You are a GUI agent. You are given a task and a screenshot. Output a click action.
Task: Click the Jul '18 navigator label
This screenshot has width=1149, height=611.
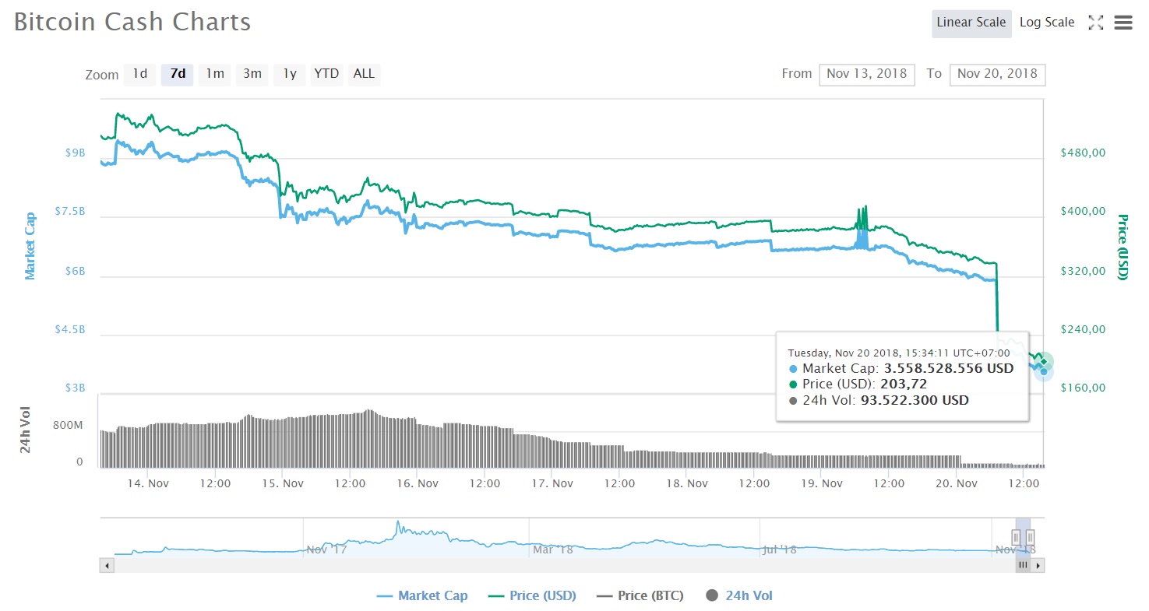coord(780,550)
